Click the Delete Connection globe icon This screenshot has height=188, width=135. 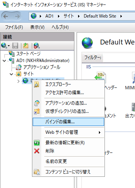pyautogui.click(x=37, y=46)
